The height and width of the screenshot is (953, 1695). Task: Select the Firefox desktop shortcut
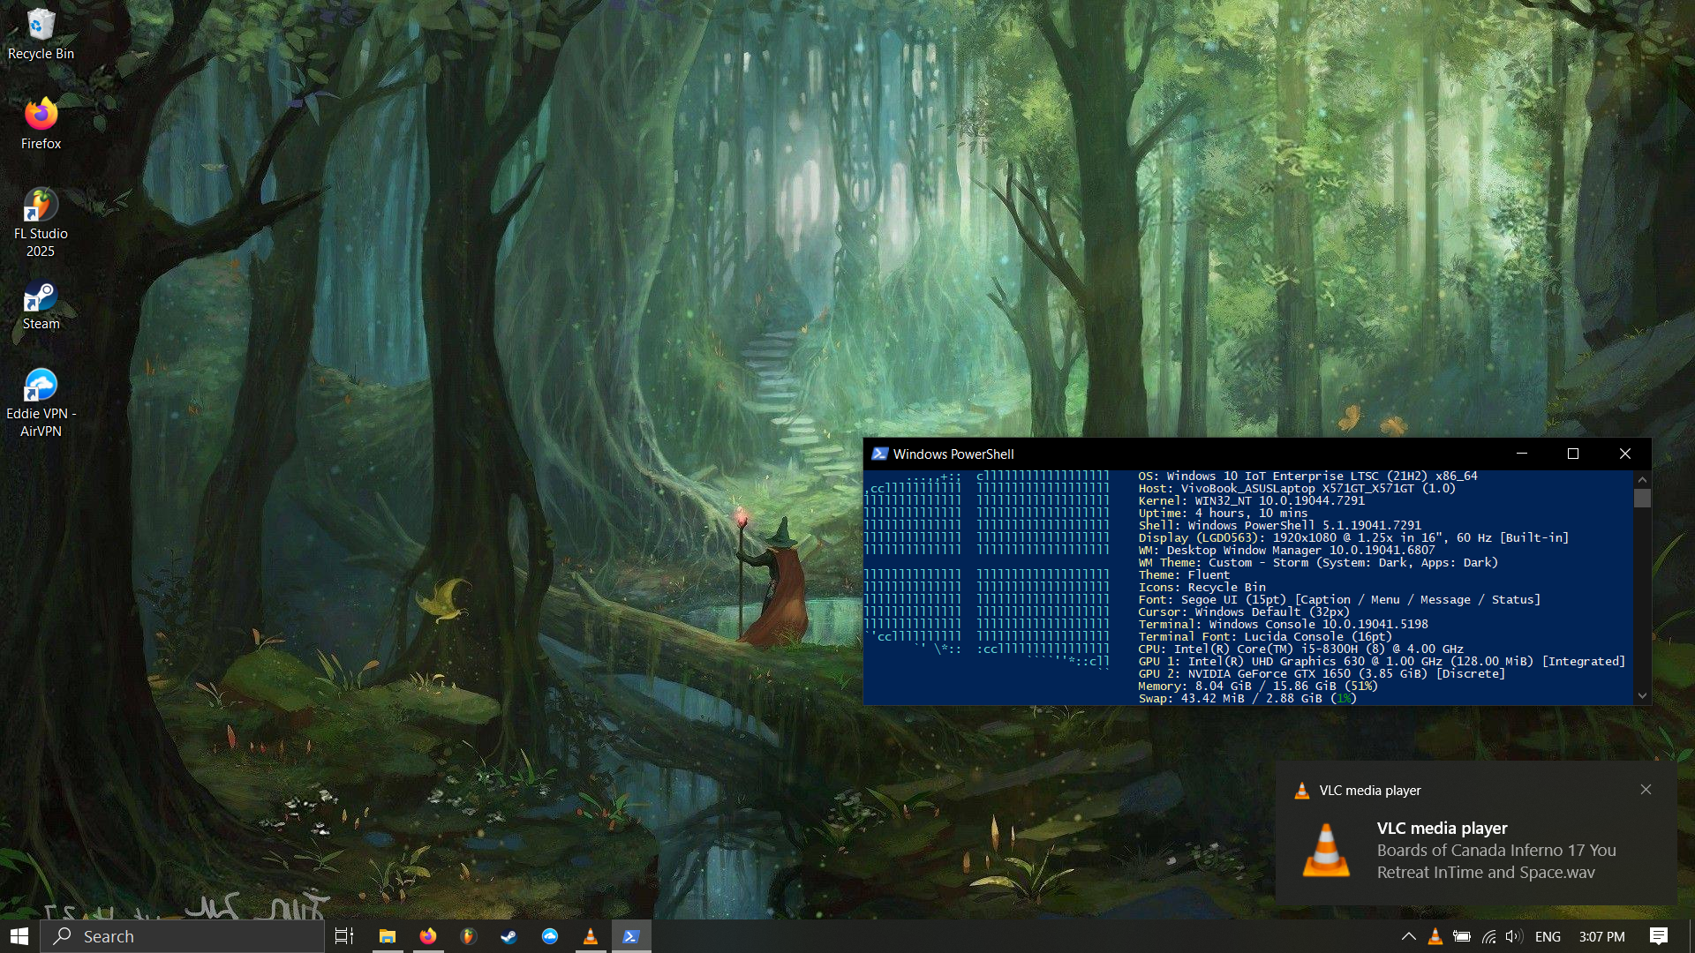coord(41,124)
